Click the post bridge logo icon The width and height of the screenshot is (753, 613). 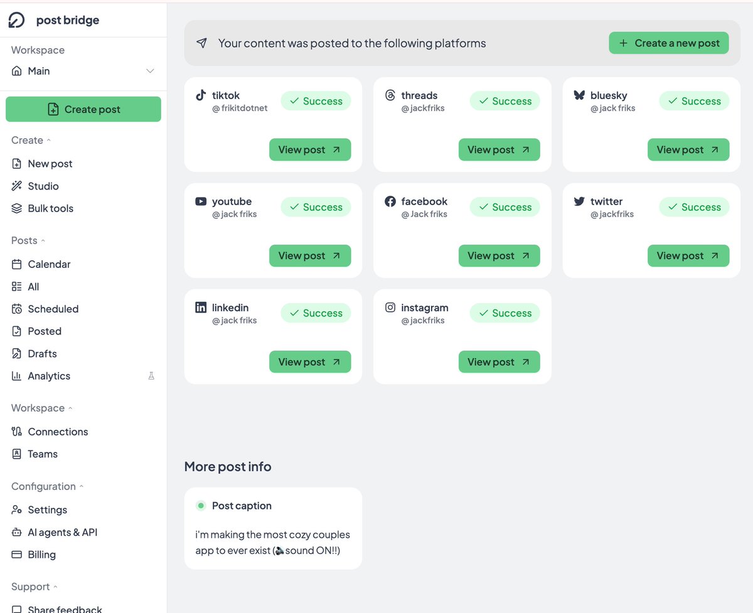tap(16, 20)
